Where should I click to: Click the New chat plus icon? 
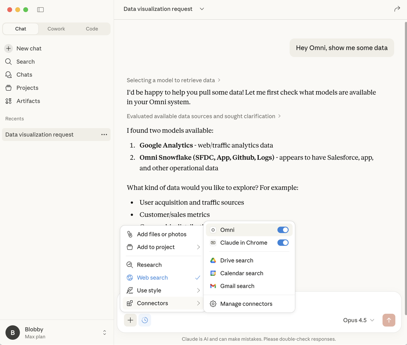[x=8, y=48]
